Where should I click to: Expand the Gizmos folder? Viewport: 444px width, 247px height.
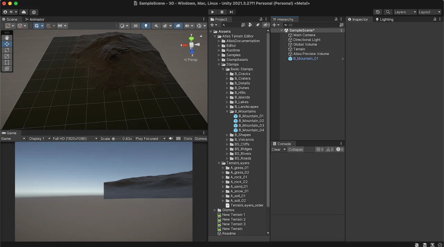click(x=215, y=210)
